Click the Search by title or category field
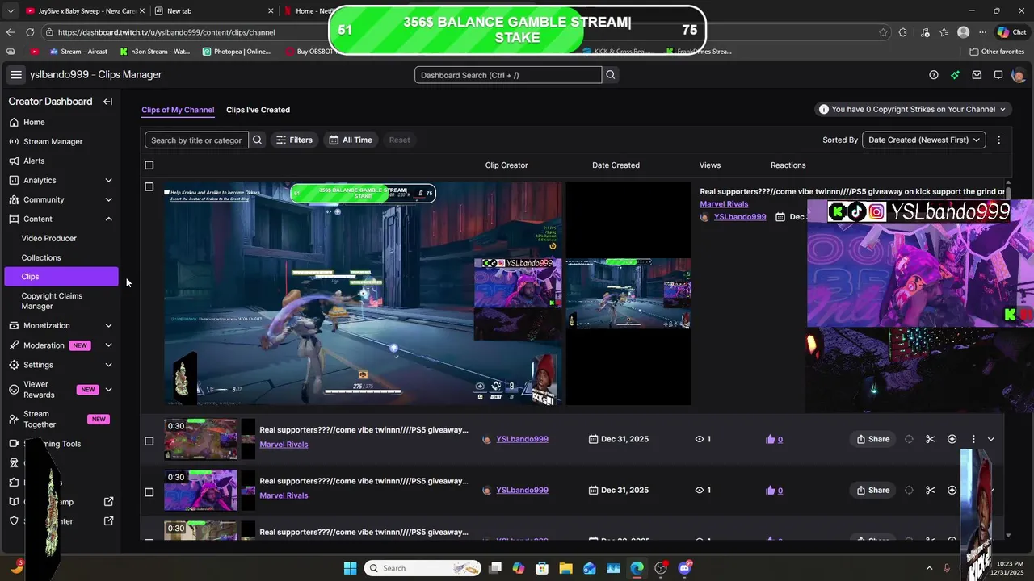Screen dimensions: 1034x581 [x=196, y=140]
